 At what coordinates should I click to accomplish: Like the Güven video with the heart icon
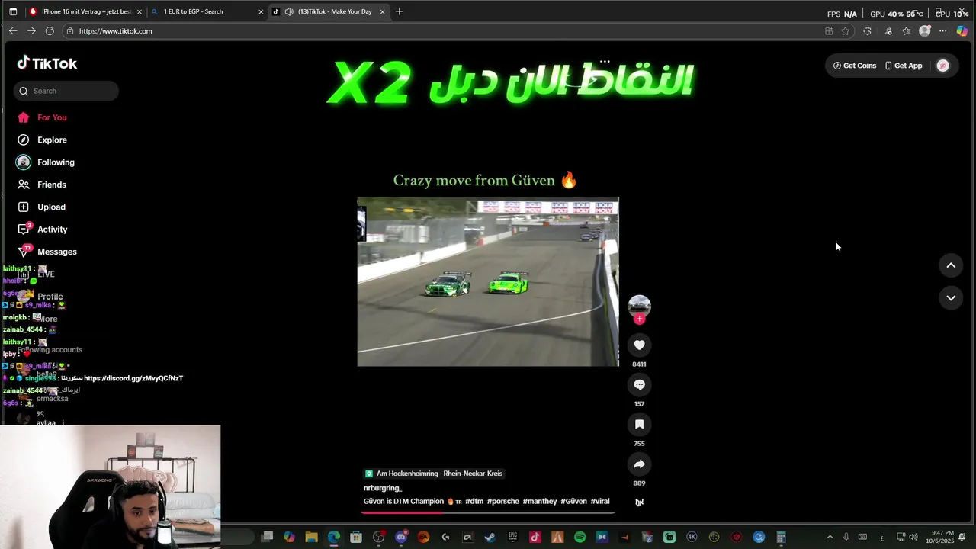(x=639, y=345)
